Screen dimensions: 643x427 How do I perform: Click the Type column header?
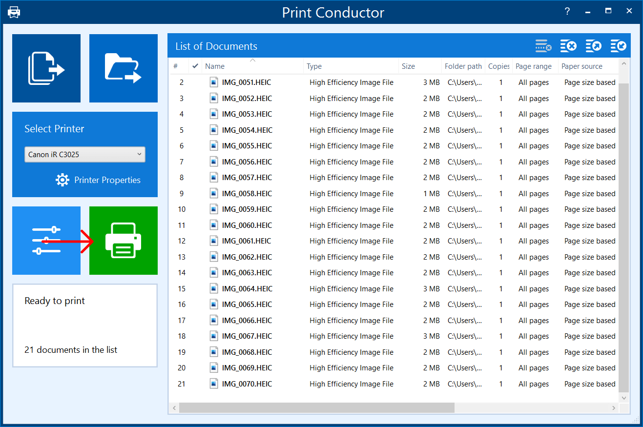(314, 66)
